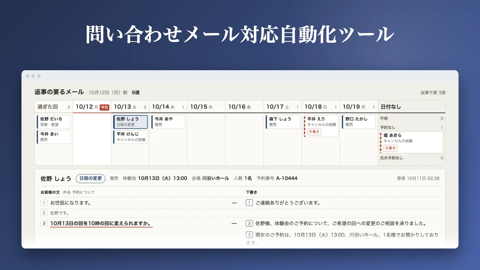
Task: Click the 今日 badge
Action: [x=104, y=107]
